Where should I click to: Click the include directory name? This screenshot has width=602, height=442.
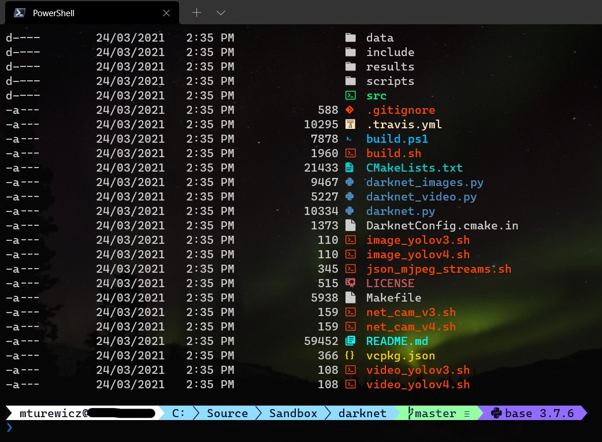click(390, 52)
